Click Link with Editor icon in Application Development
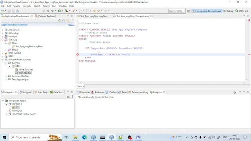 (68, 20)
